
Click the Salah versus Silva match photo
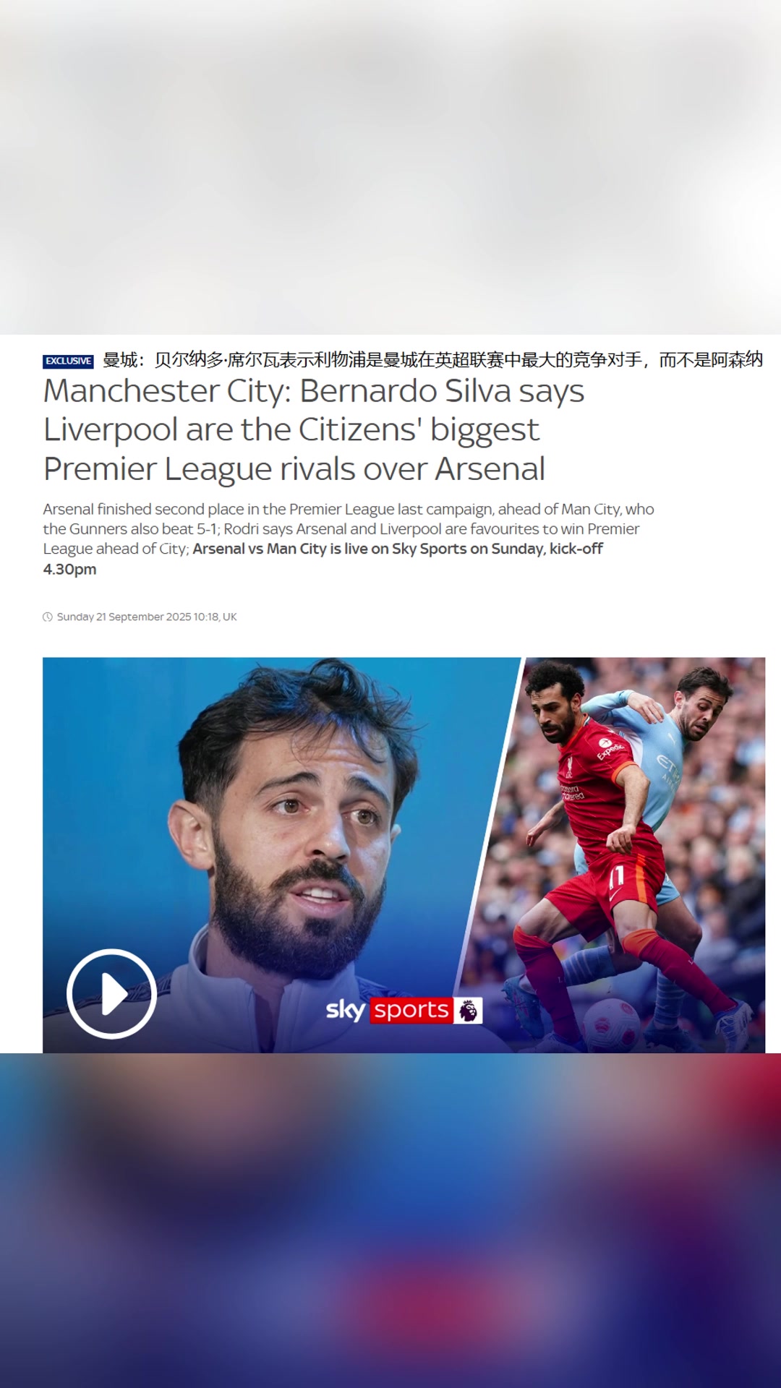pyautogui.click(x=622, y=854)
